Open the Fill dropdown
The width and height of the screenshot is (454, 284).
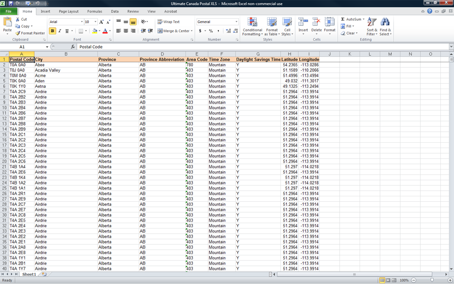click(x=347, y=26)
